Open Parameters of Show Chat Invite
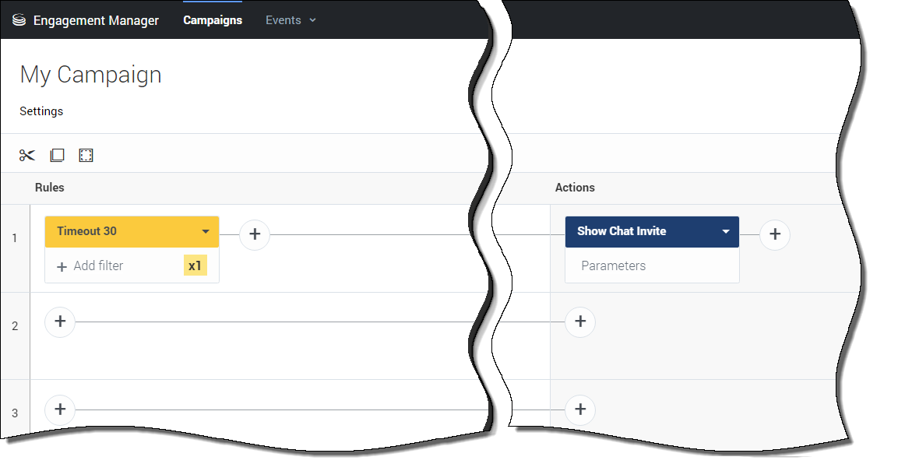 coord(614,266)
